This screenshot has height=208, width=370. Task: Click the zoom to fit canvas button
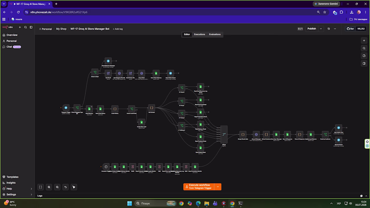pos(41,187)
